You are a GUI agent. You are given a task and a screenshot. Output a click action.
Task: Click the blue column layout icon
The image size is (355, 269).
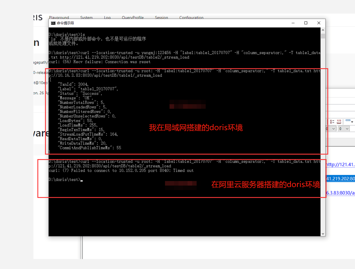pyautogui.click(x=348, y=120)
